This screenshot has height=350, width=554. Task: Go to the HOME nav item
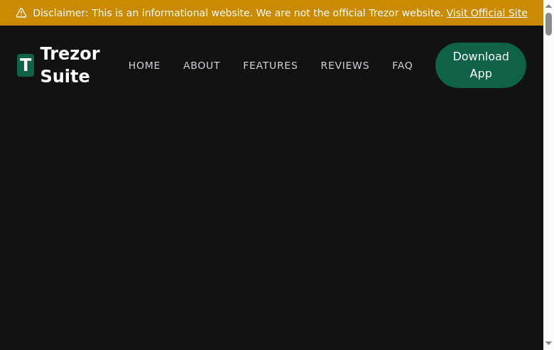(x=144, y=65)
